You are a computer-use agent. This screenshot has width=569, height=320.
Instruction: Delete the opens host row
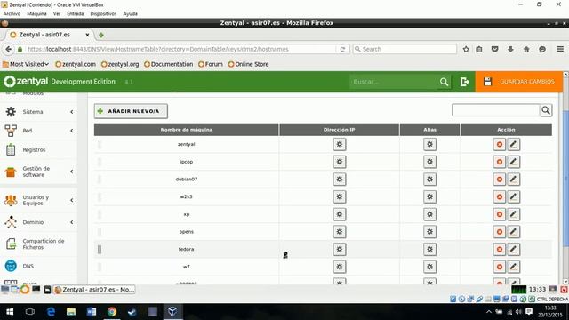click(x=500, y=232)
